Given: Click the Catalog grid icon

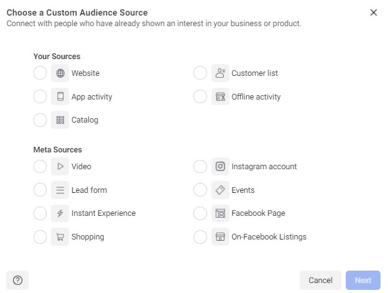Looking at the screenshot, I should (60, 120).
